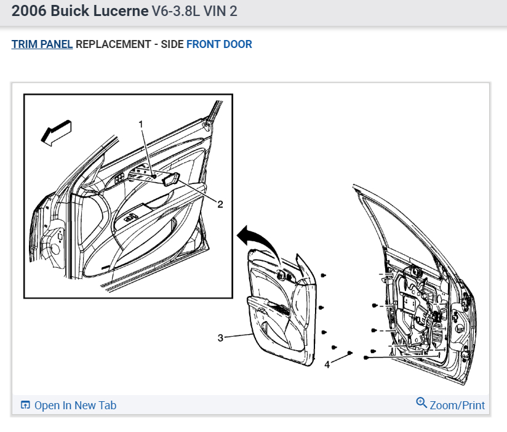Viewport: 507px width, 432px height.
Task: Click callout number 2 in the diagram
Action: pyautogui.click(x=220, y=204)
